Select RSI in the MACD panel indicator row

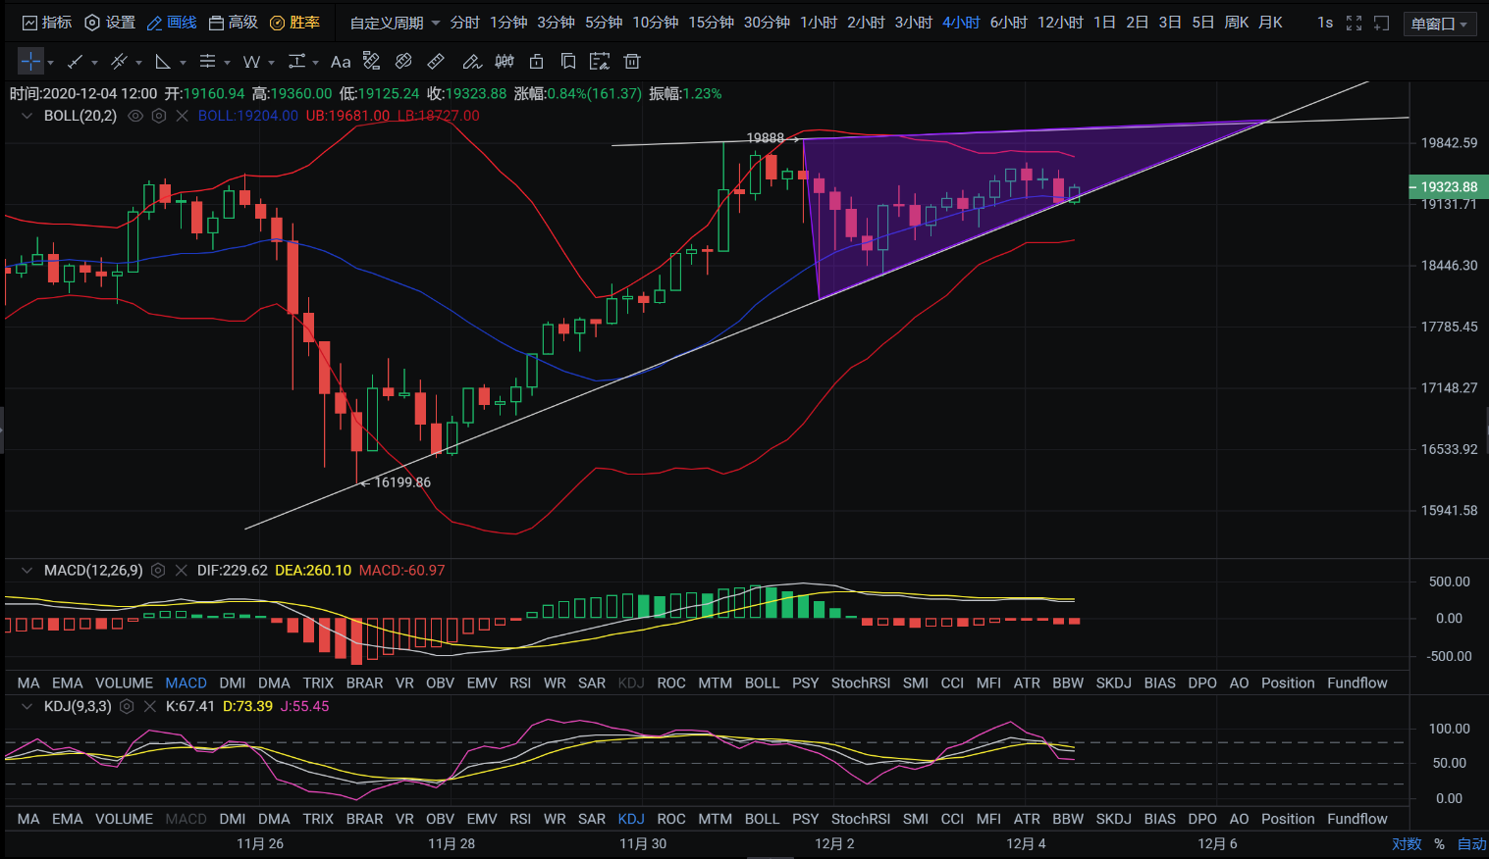click(x=520, y=682)
